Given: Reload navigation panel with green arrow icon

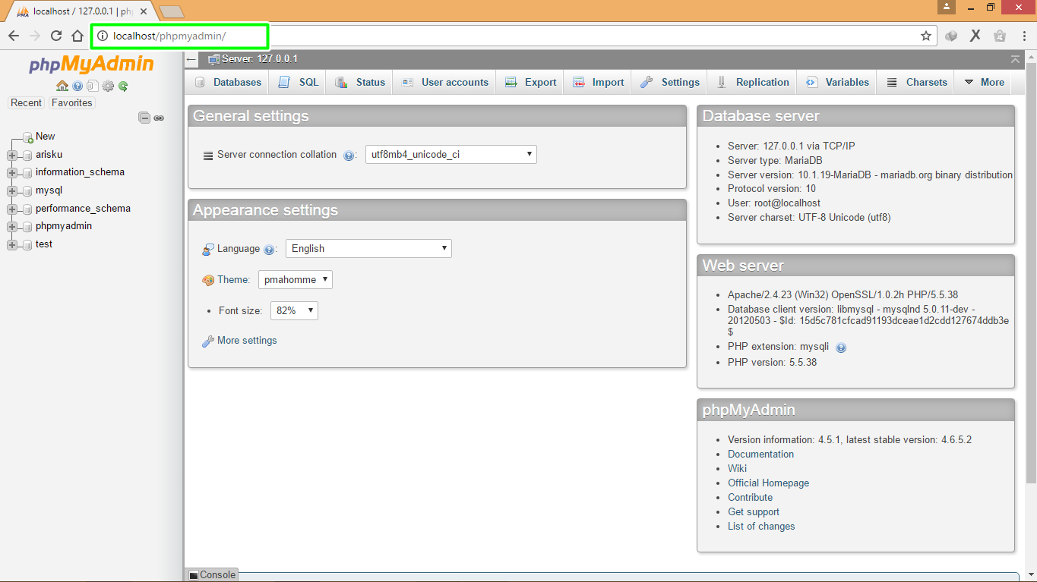Looking at the screenshot, I should pyautogui.click(x=122, y=86).
